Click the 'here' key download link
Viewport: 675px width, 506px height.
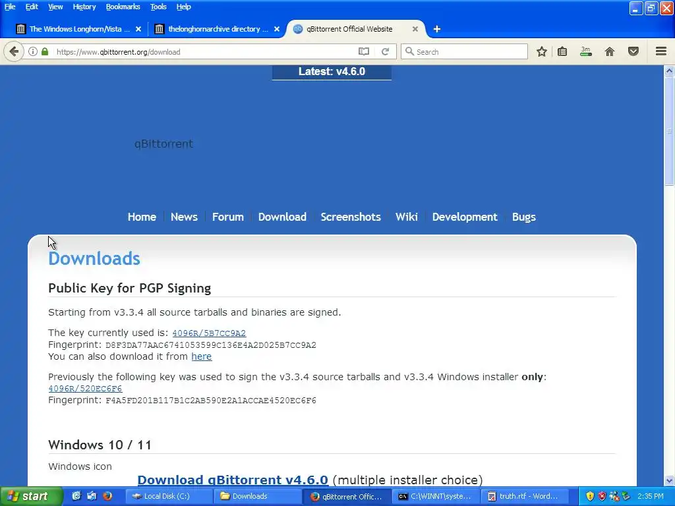coord(202,356)
